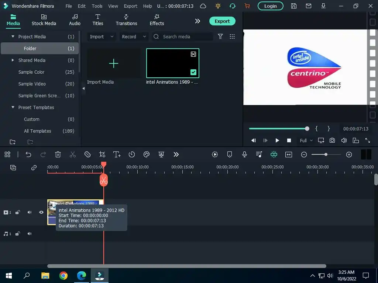The width and height of the screenshot is (378, 283).
Task: Open the Record dropdown
Action: click(134, 36)
